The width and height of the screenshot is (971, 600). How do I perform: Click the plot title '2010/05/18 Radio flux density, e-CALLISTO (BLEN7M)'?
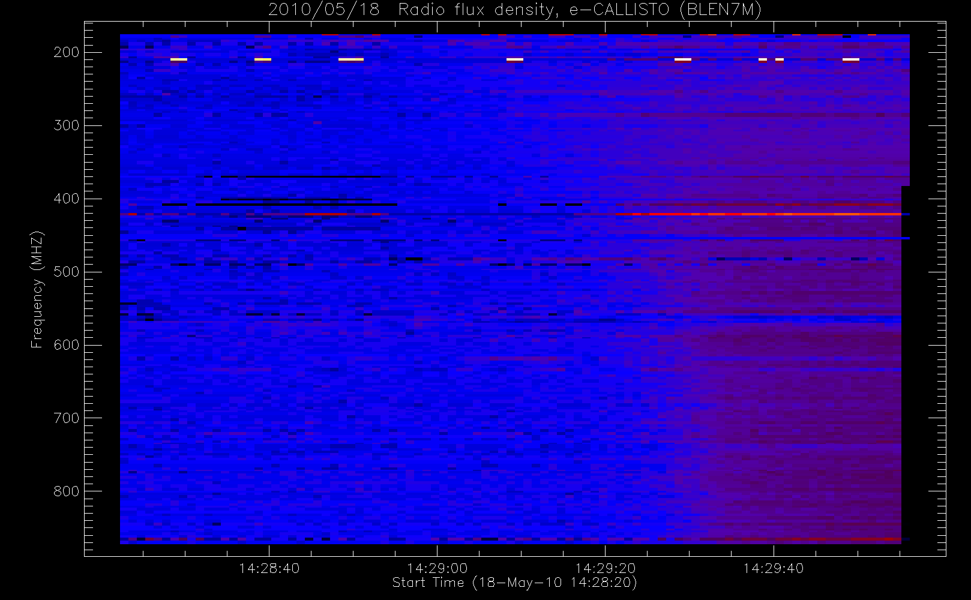coord(515,10)
